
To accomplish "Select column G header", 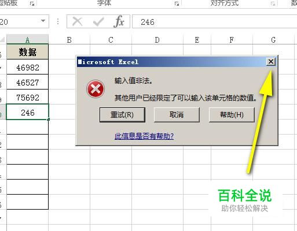I will 273,40.
